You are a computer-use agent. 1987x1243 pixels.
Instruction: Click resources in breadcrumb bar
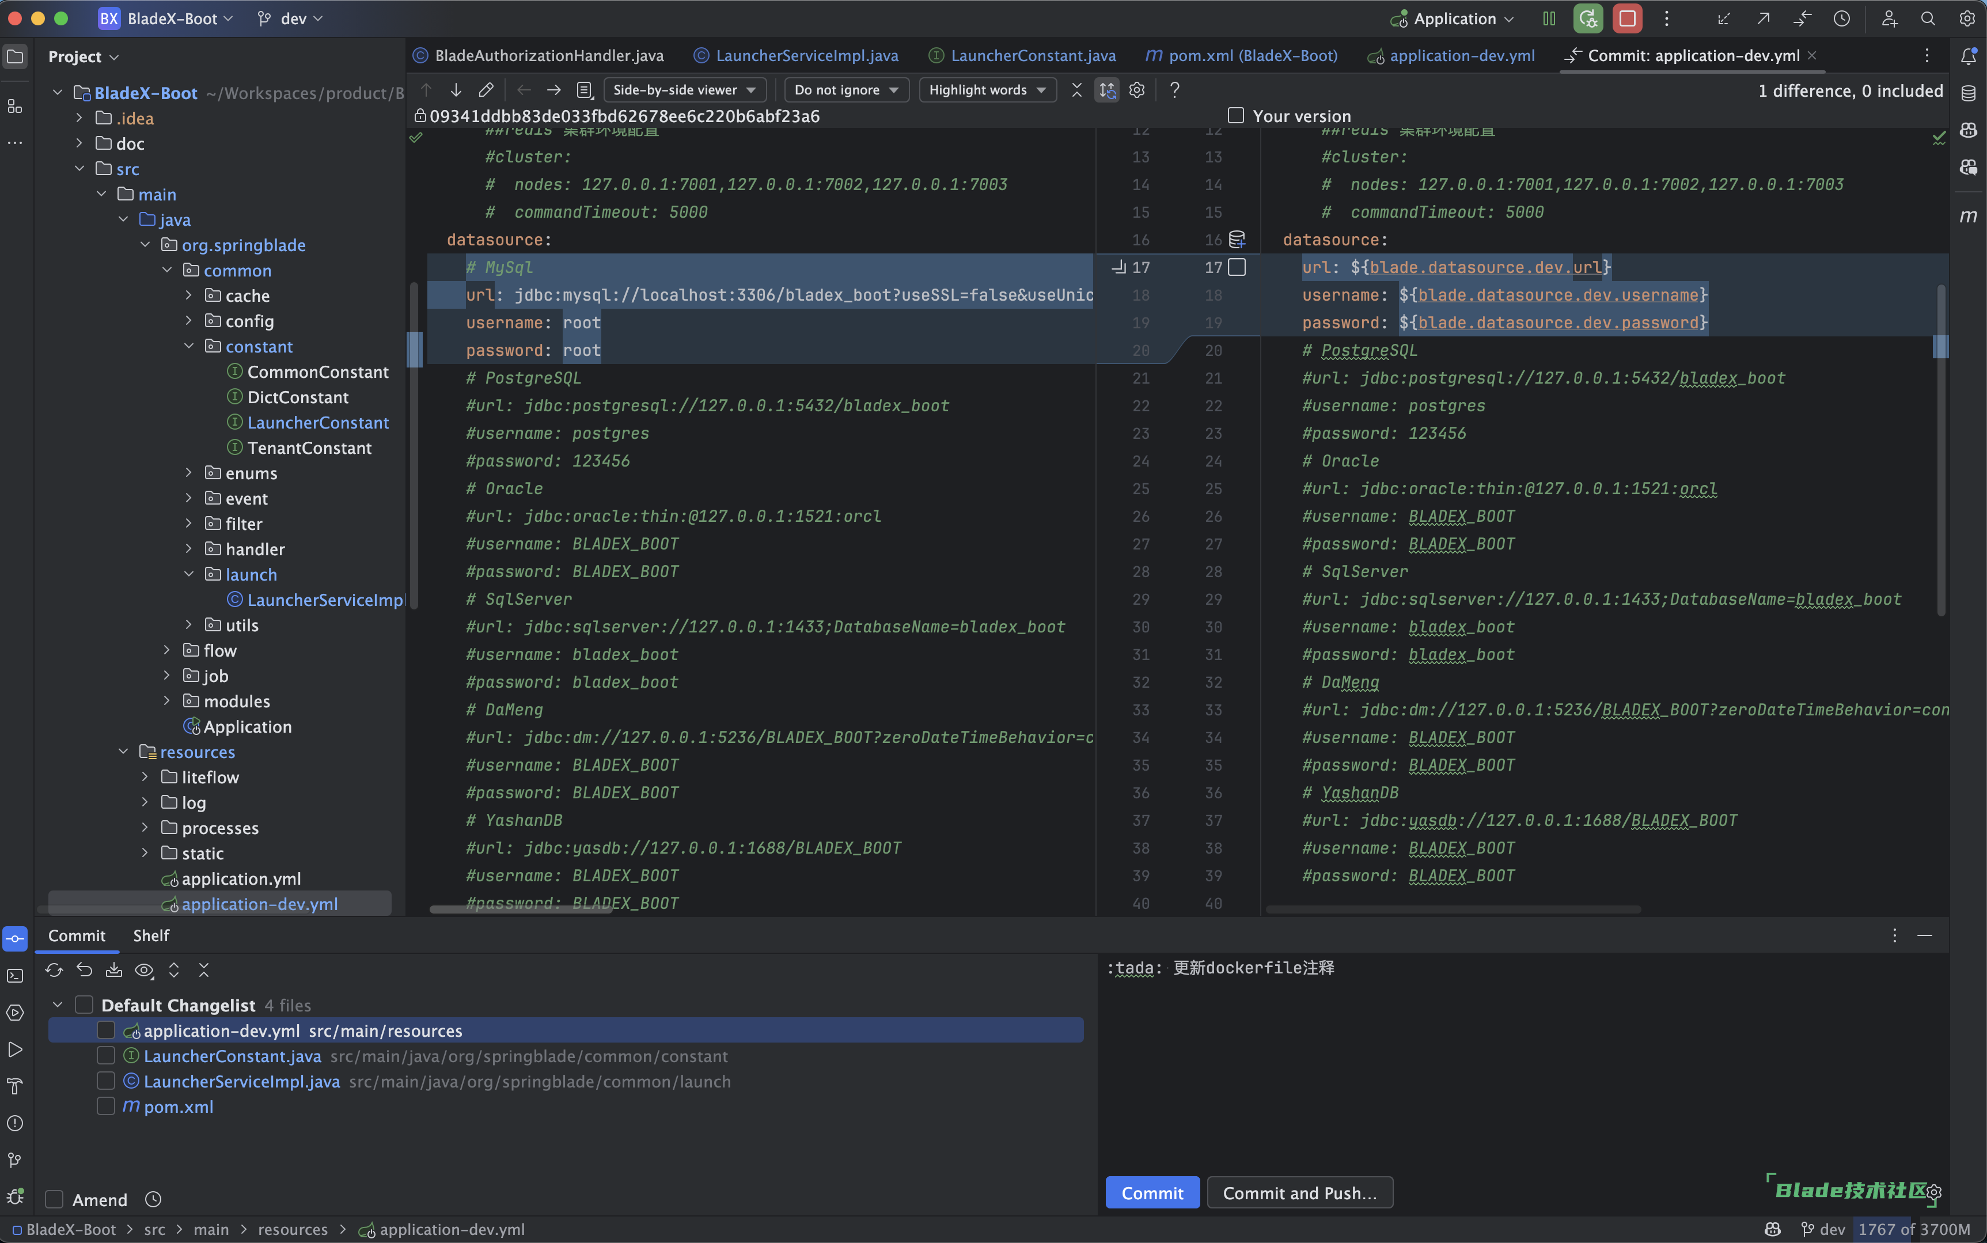pyautogui.click(x=293, y=1229)
